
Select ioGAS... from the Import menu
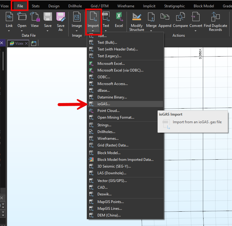[104, 104]
